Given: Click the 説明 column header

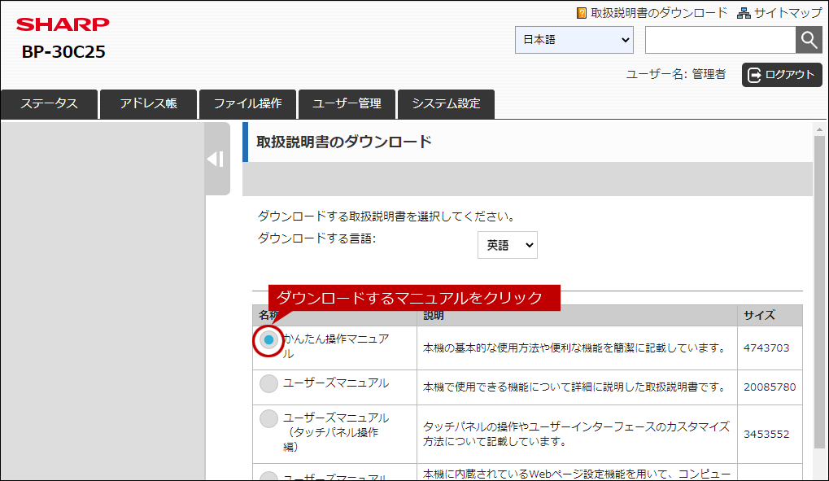Looking at the screenshot, I should pyautogui.click(x=577, y=315).
